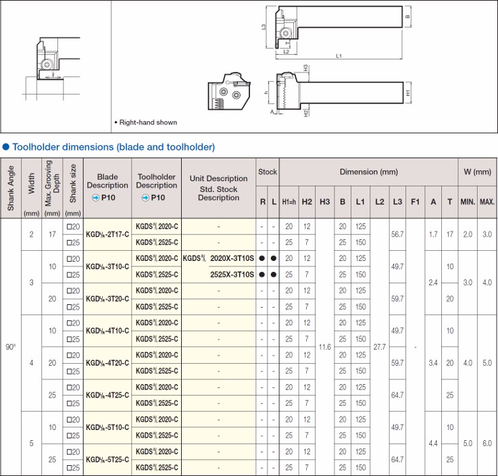The height and width of the screenshot is (476, 498).
Task: Select the blade cell "KGD-4T25-C"
Action: 107,396
